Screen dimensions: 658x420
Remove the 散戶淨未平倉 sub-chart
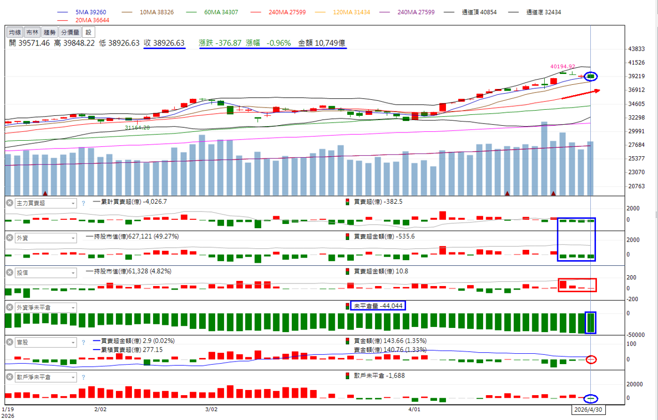(9, 377)
